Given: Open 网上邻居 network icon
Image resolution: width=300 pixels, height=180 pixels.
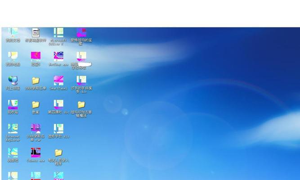Looking at the screenshot, I should click(x=13, y=83).
